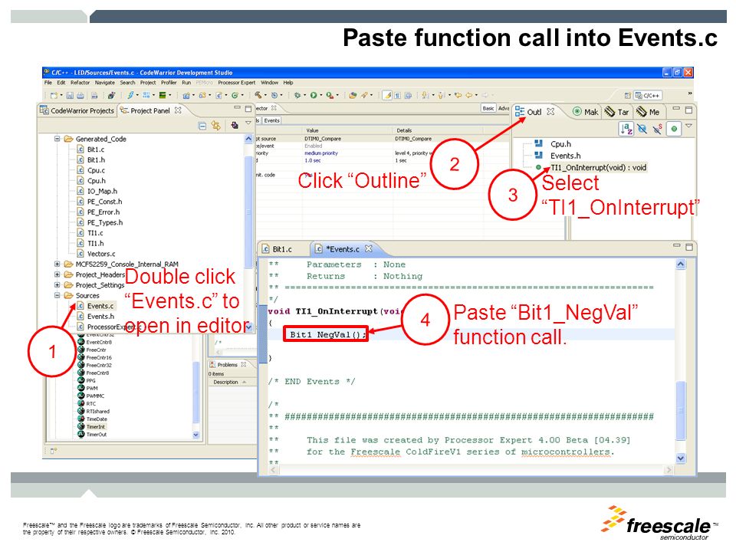This screenshot has height=552, width=736.
Task: Open the Window menu
Action: tap(269, 83)
